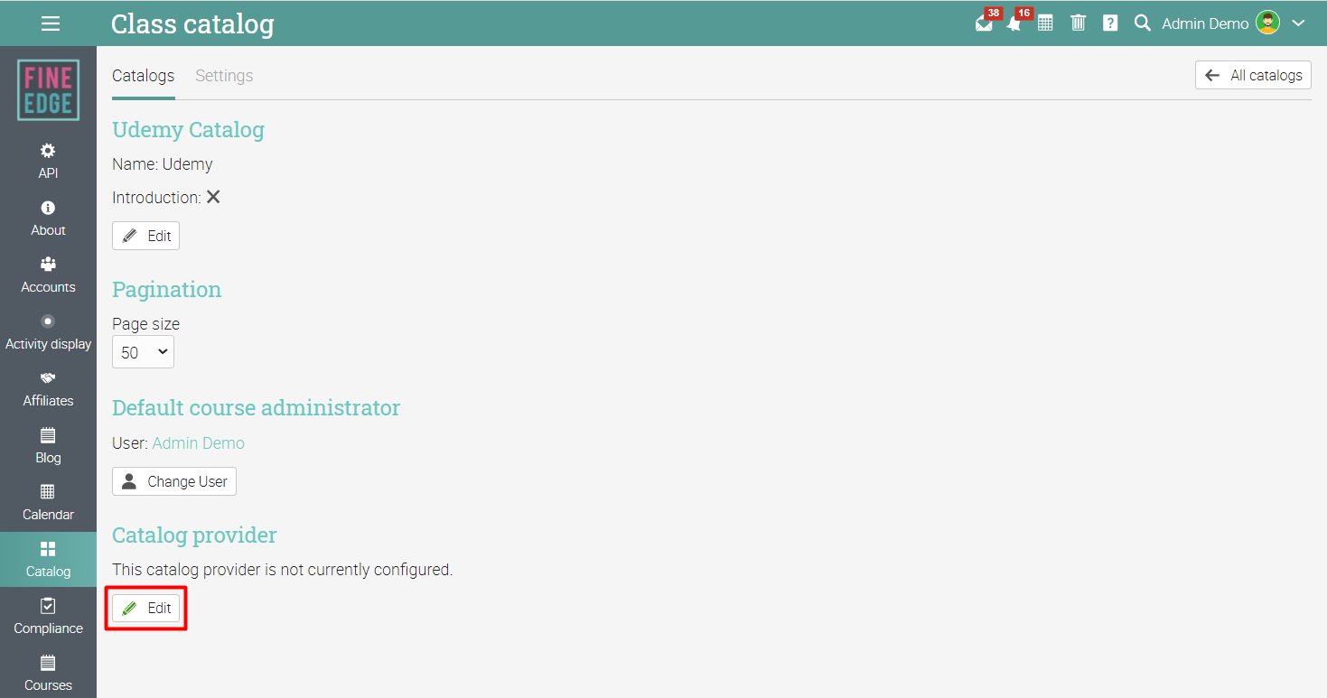Edit the Udemy Catalog details

click(146, 236)
